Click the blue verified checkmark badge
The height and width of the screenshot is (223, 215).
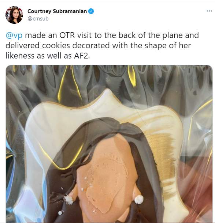point(91,11)
